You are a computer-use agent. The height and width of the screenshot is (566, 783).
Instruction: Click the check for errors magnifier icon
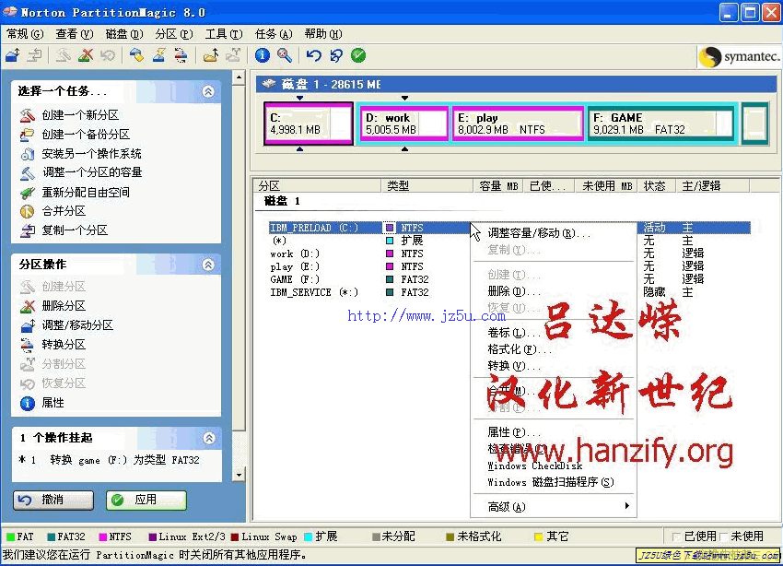tap(285, 55)
